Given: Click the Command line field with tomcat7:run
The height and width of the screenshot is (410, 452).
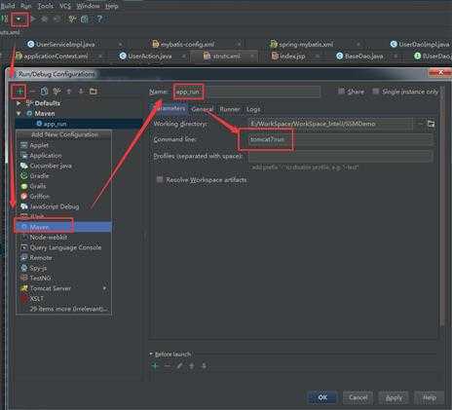Looking at the screenshot, I should click(341, 139).
